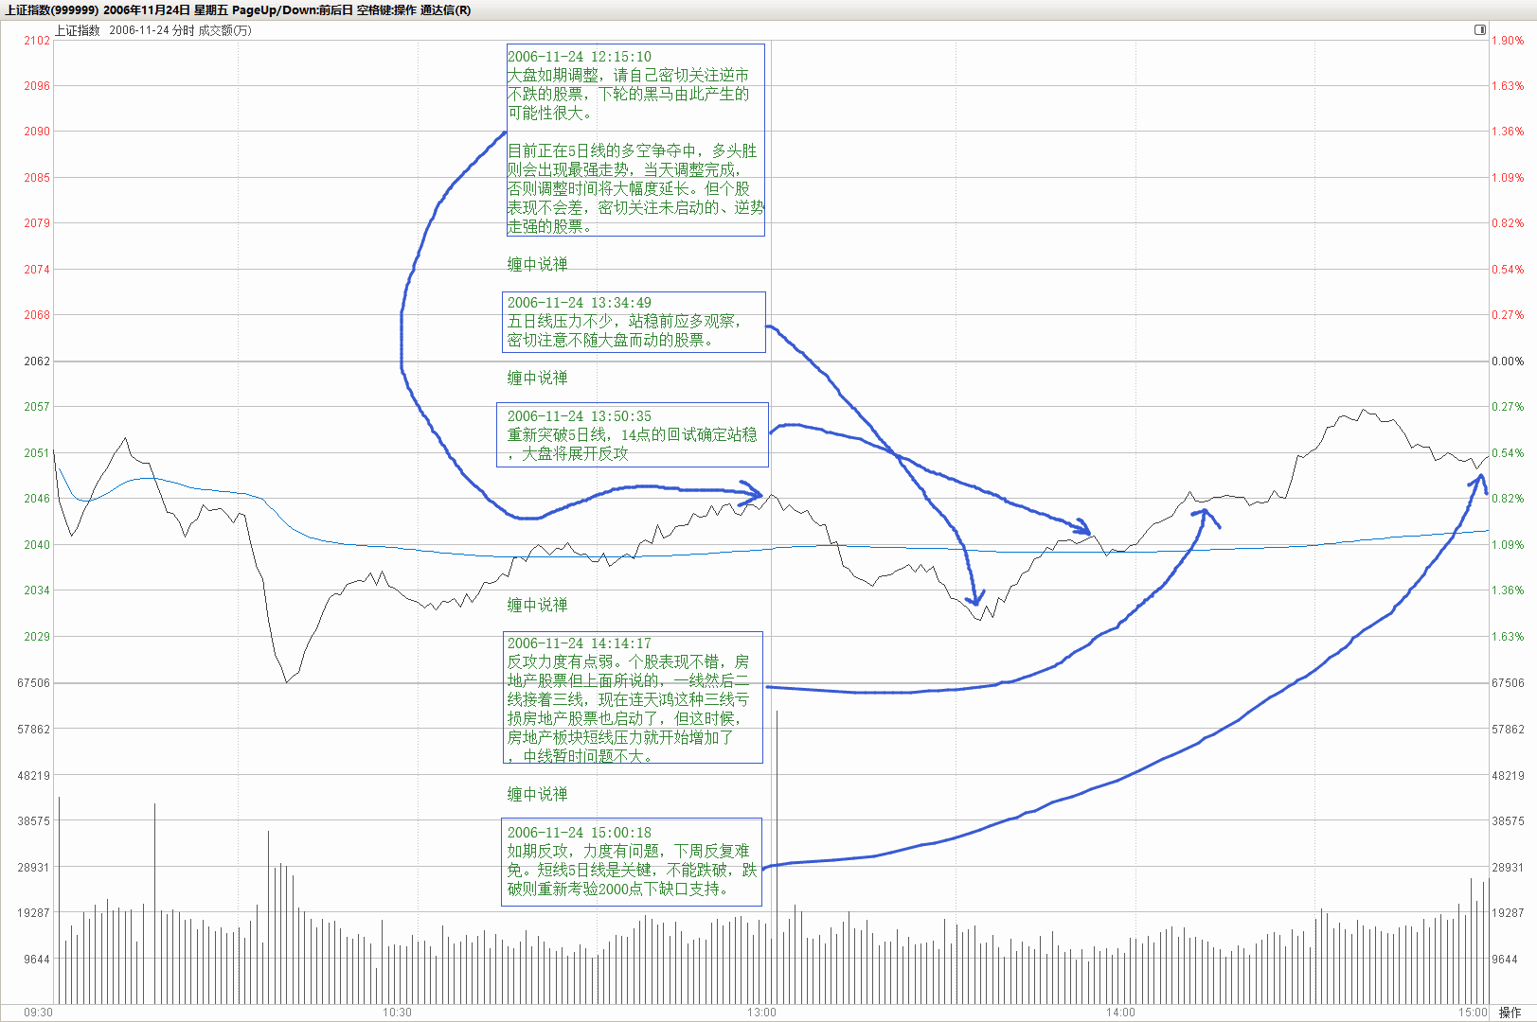Screen dimensions: 1537x1022
Task: Jump to the 10:30 time axis marker
Action: point(397,1013)
